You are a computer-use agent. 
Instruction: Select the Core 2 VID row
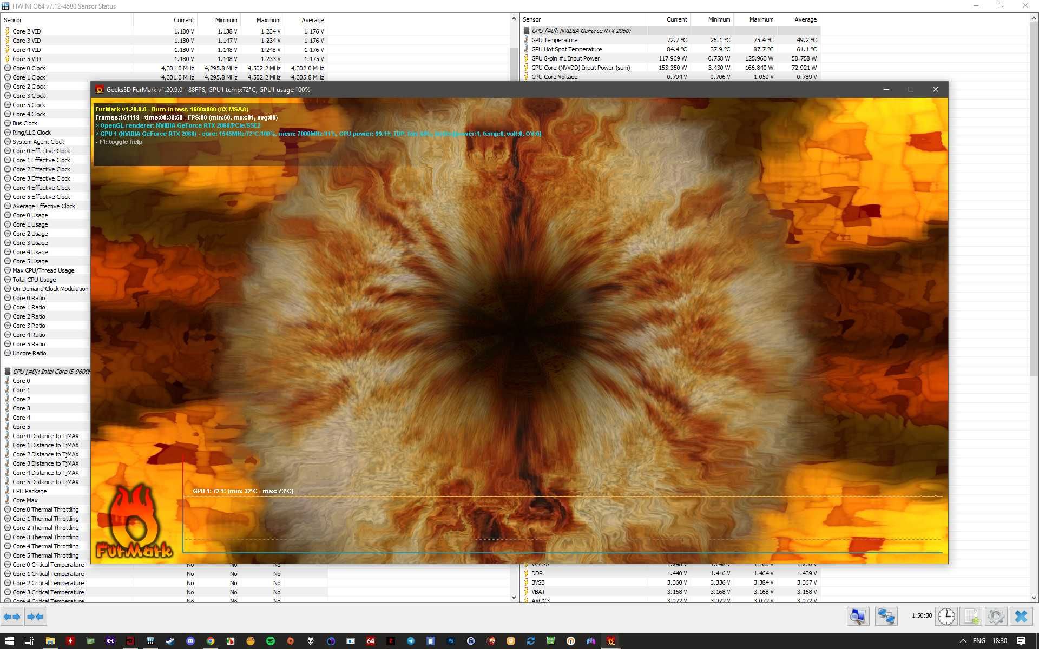coord(164,31)
